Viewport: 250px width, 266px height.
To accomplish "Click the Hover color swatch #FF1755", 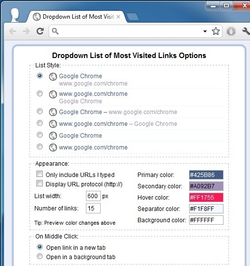I will (206, 198).
